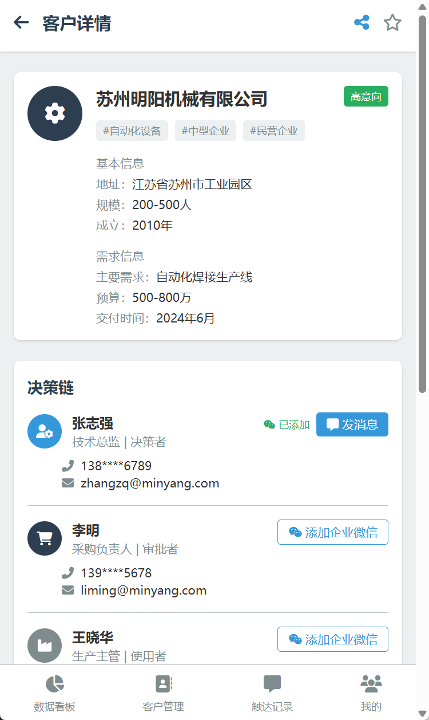Viewport: 429px width, 720px height.
Task: Click email zhangzq@minyang.com
Action: [150, 483]
